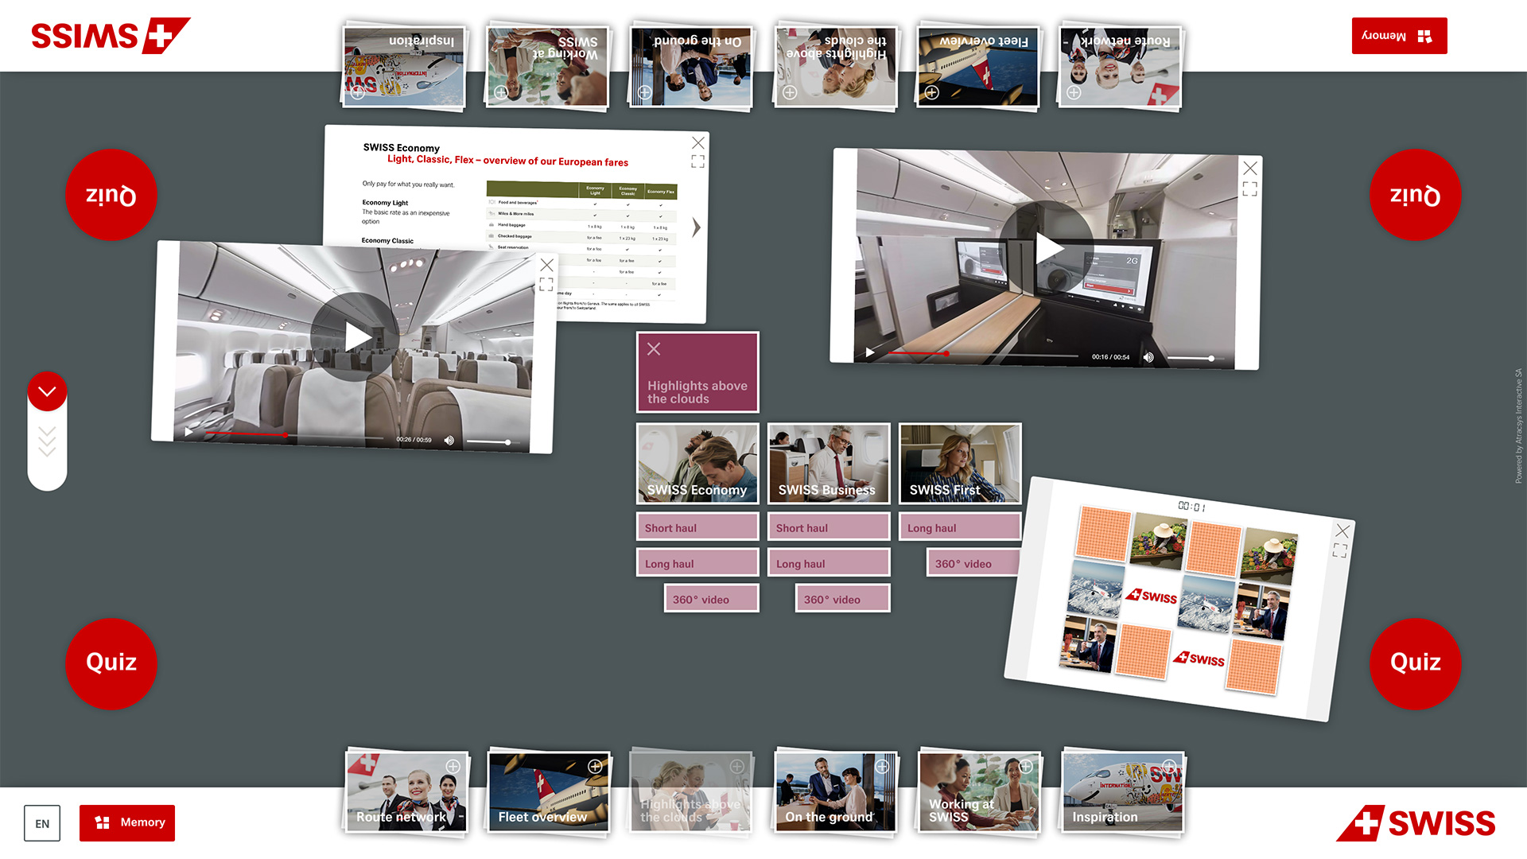Click plus icon on top Inspiration card
The image size is (1527, 859).
358,93
